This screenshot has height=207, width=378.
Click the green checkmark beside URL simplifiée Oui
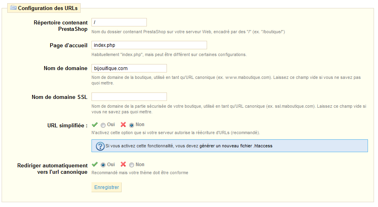click(95, 125)
